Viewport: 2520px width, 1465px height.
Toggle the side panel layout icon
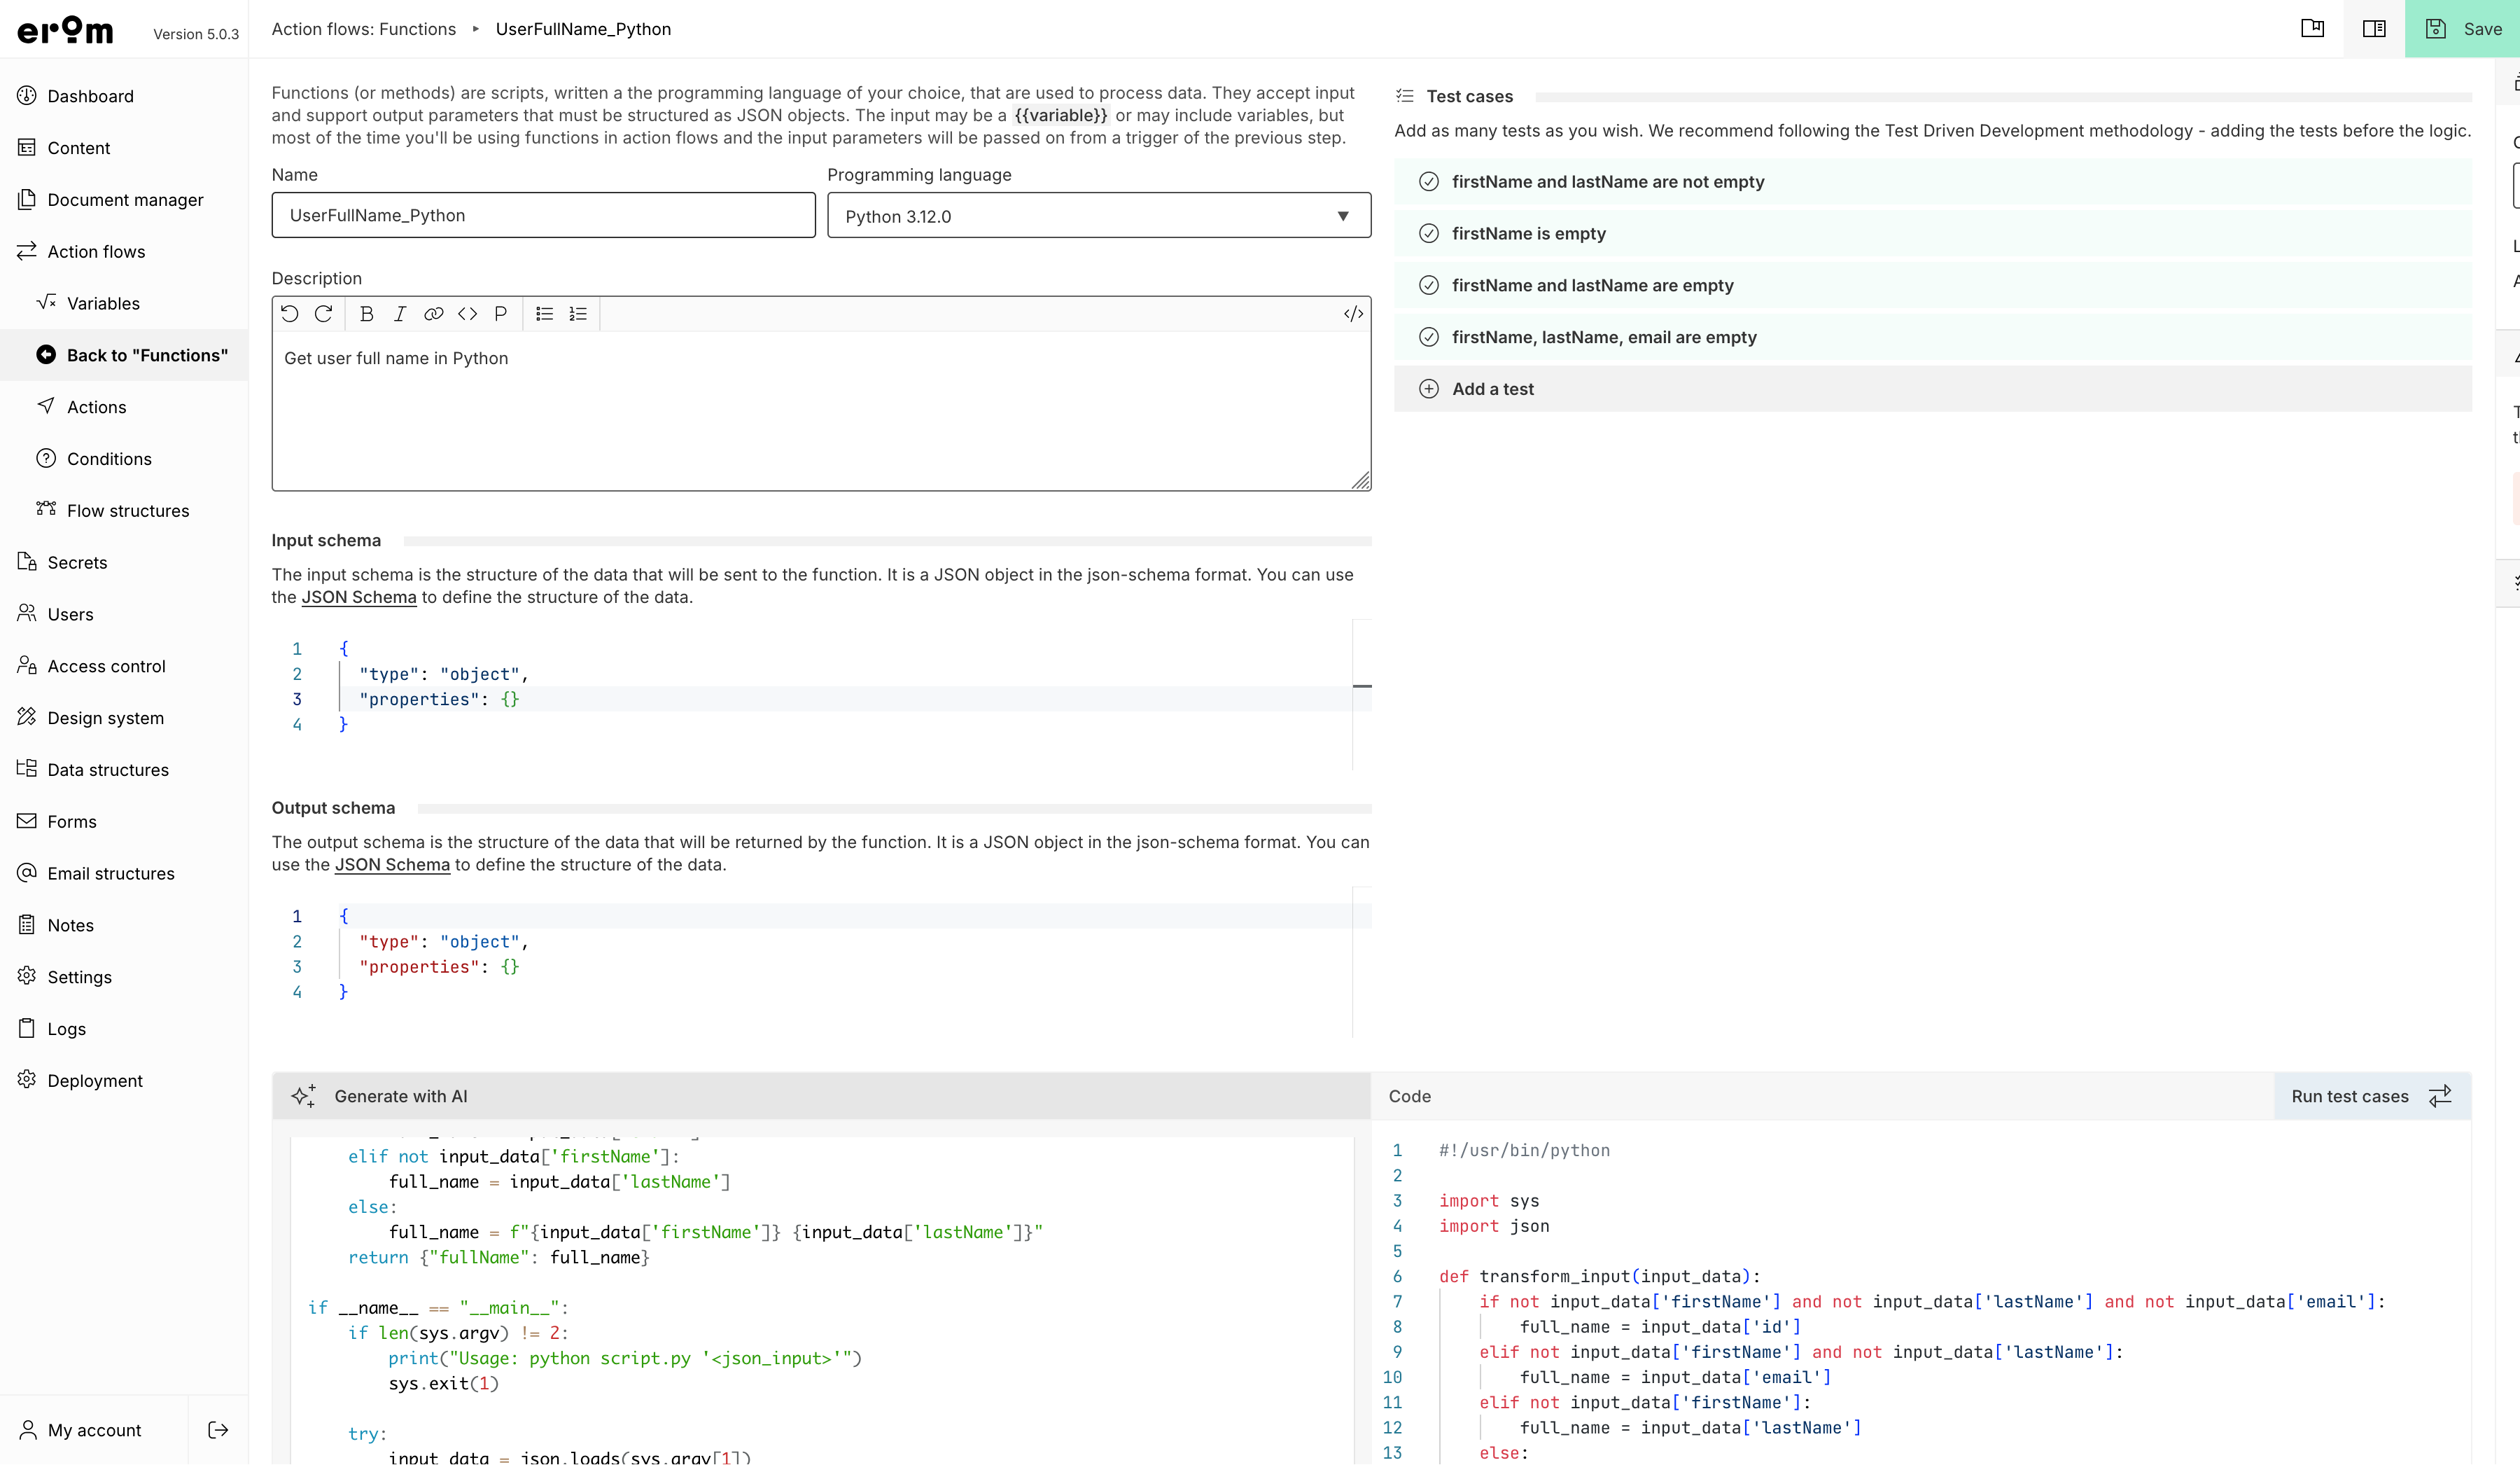click(2374, 29)
